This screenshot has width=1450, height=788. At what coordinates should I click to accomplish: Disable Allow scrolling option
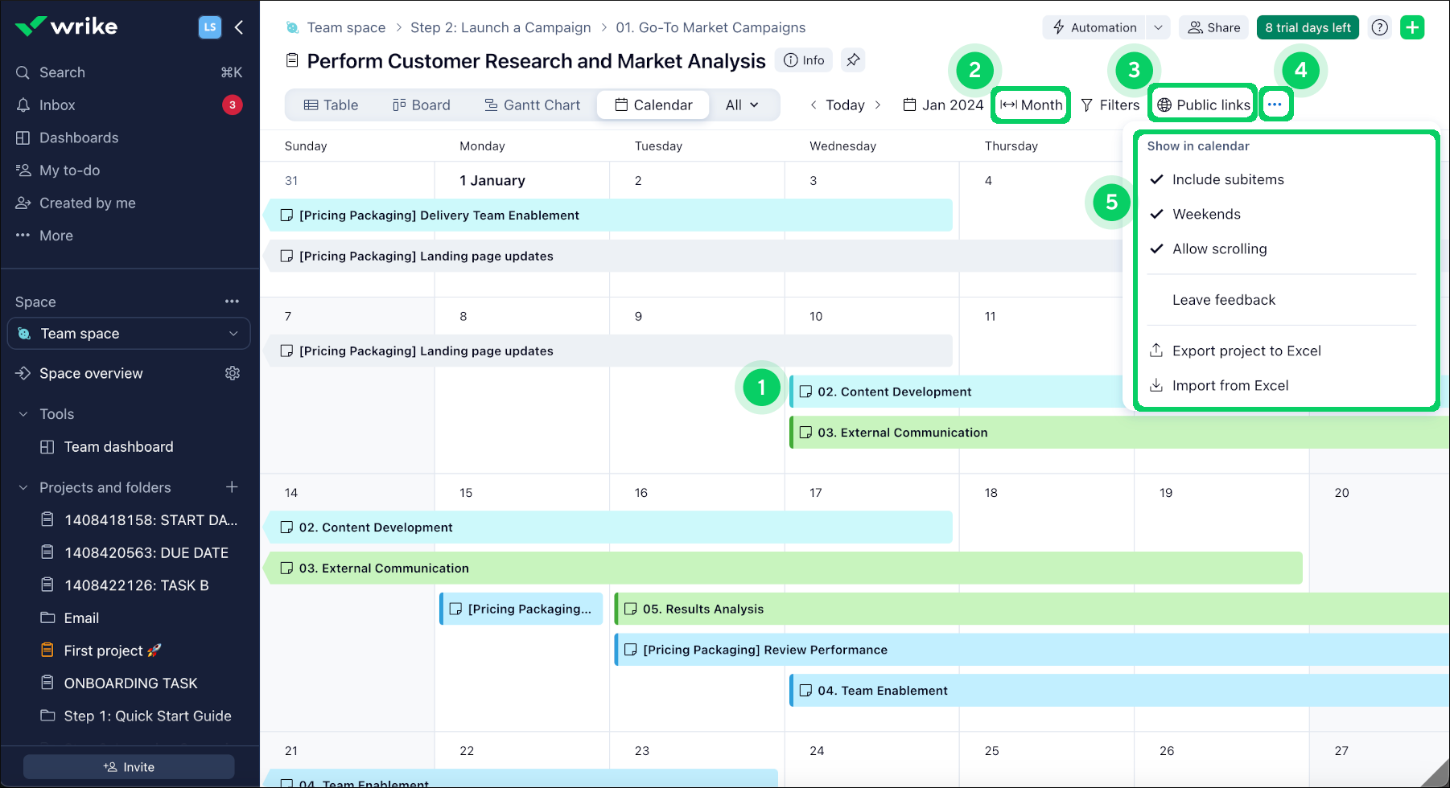[x=1219, y=249]
